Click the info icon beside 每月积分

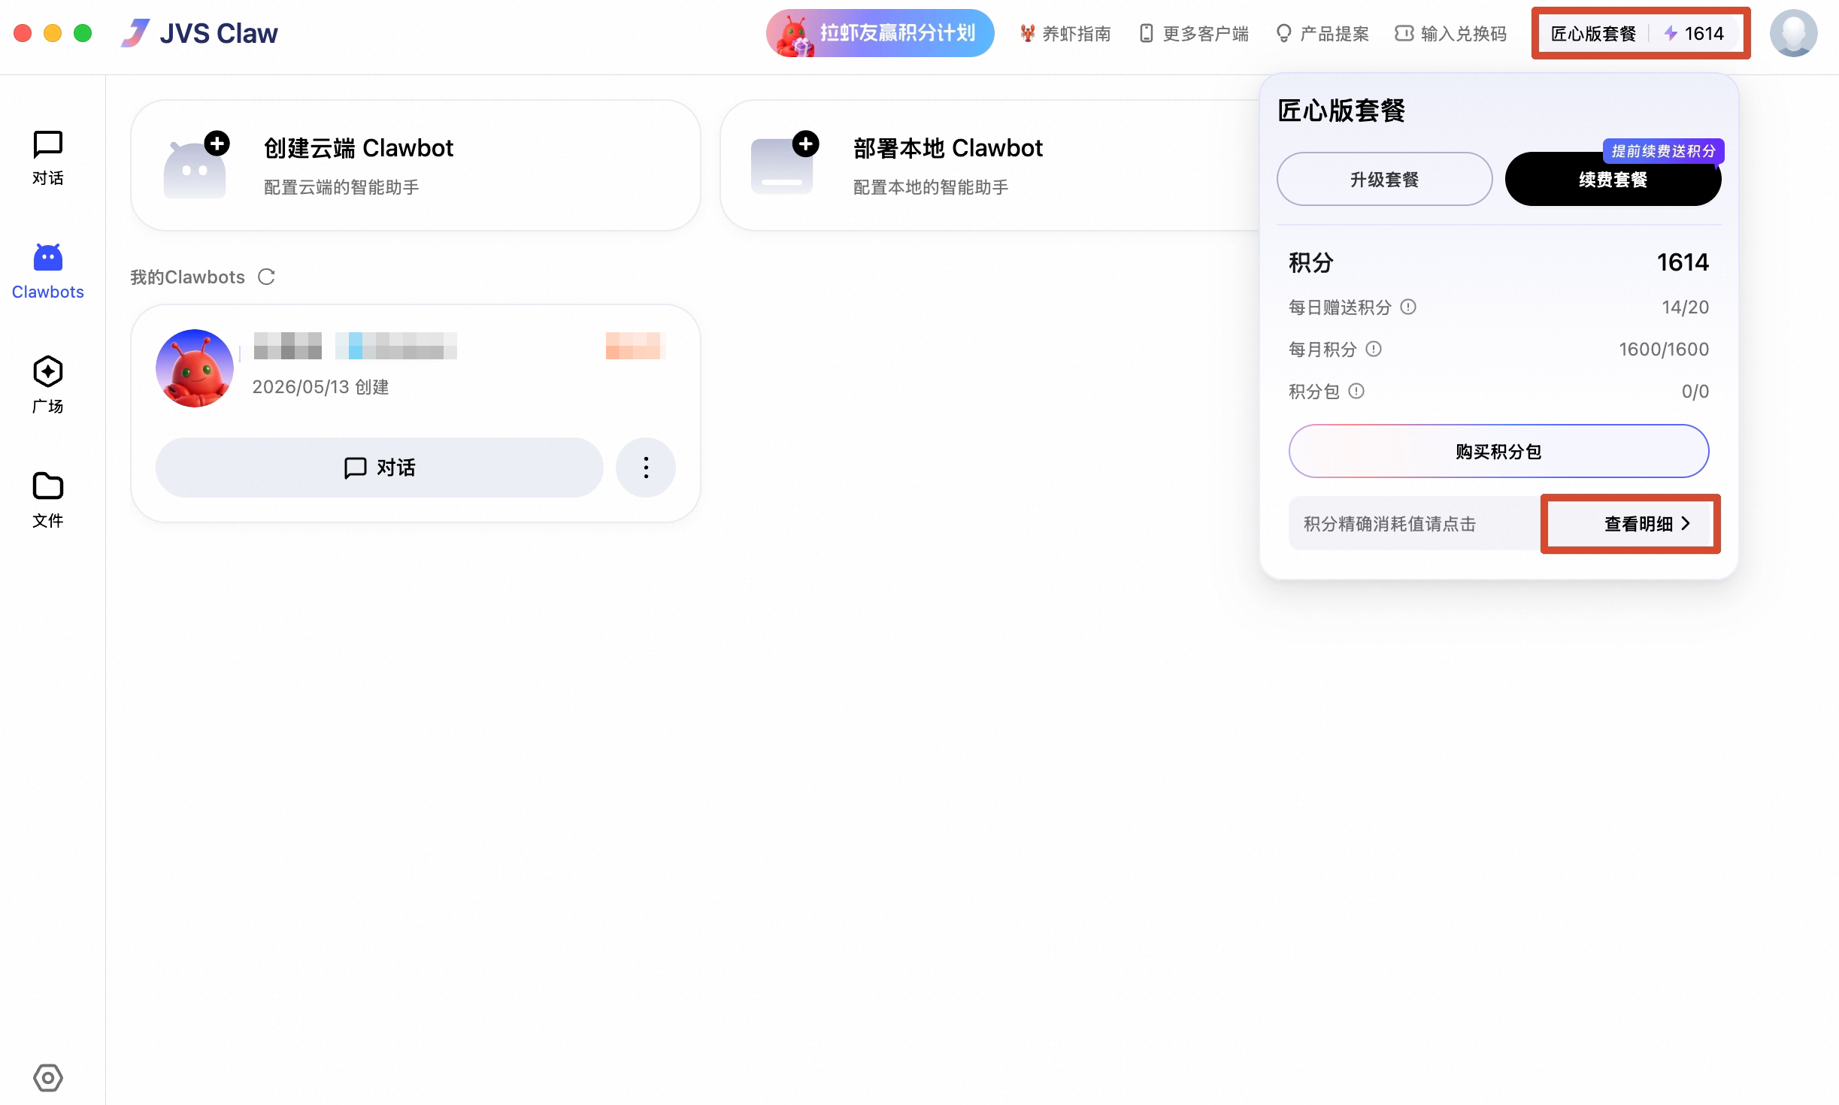(1374, 349)
